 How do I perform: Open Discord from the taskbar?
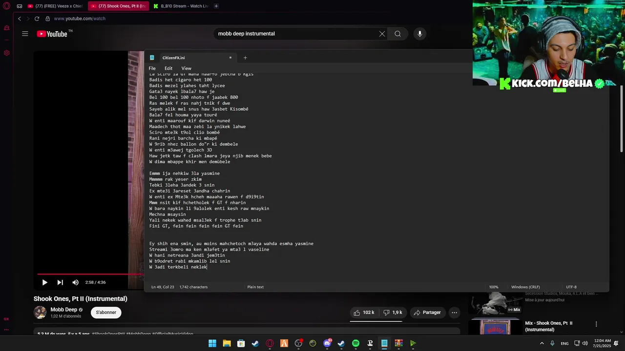(x=327, y=343)
